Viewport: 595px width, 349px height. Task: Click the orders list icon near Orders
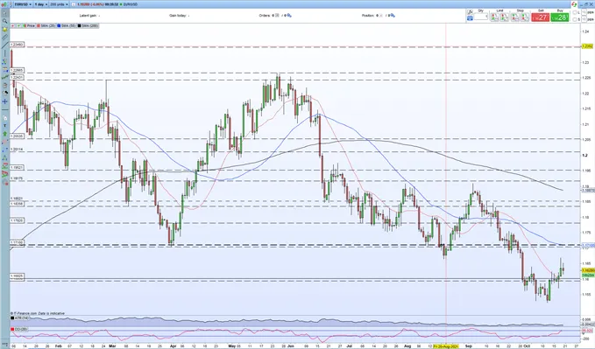tap(289, 16)
